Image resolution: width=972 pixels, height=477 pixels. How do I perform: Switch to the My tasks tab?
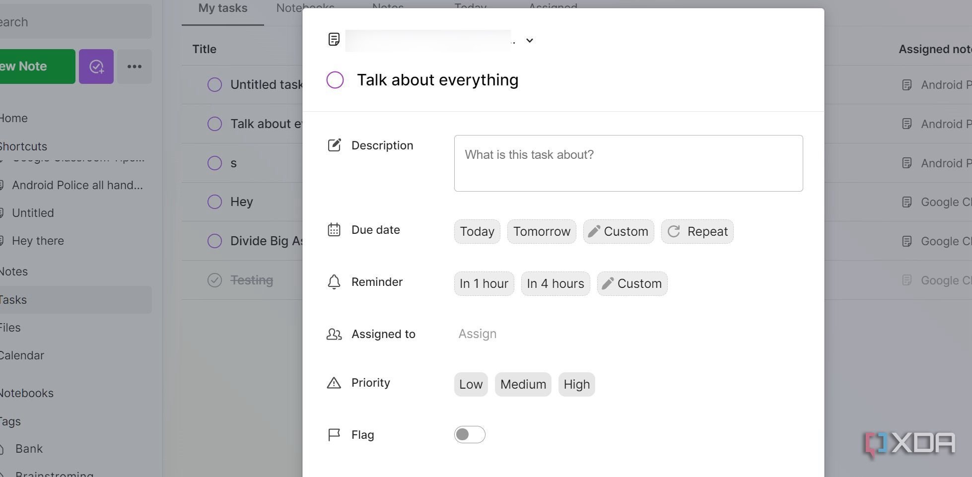point(223,8)
